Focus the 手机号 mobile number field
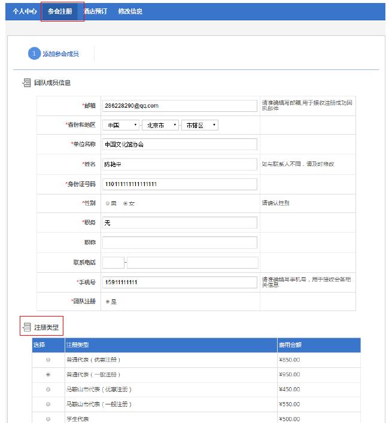 180,282
